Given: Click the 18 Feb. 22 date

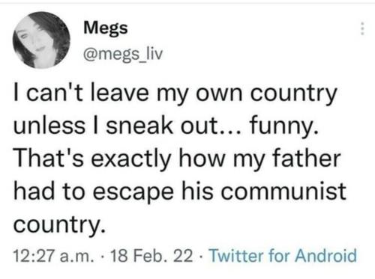Looking at the screenshot, I should tap(151, 256).
